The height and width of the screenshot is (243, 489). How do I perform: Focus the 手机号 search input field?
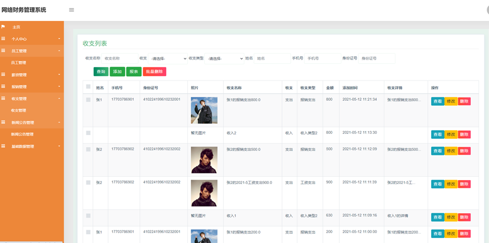[x=322, y=58]
